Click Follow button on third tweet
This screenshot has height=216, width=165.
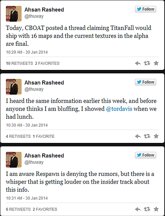click(146, 155)
